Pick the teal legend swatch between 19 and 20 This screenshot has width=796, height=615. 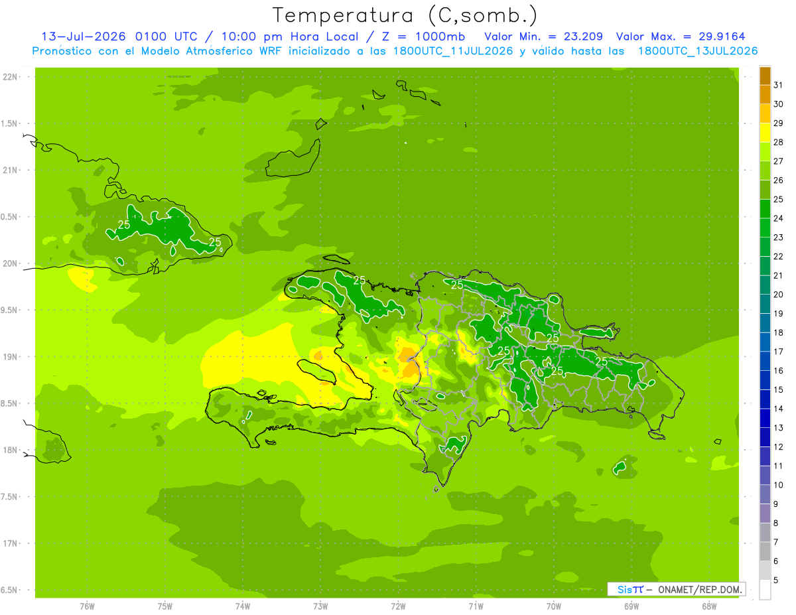click(765, 305)
